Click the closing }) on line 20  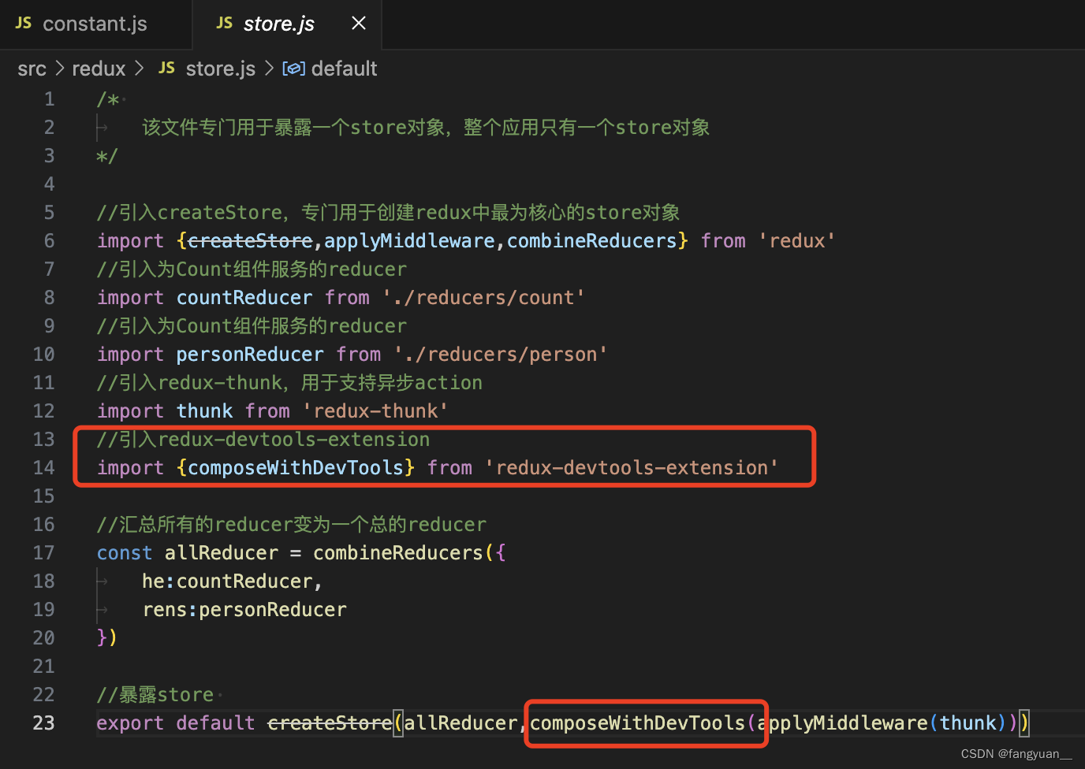click(107, 637)
